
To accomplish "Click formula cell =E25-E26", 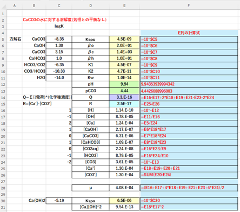I will pos(189,104).
